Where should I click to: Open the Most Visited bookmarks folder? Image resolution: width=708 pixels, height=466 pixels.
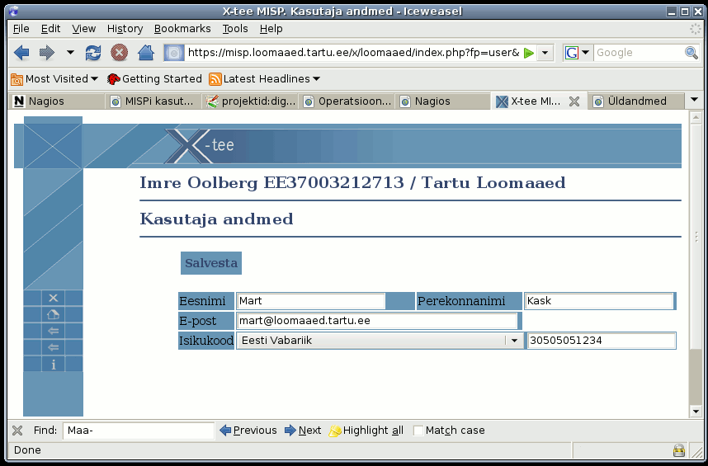(54, 79)
